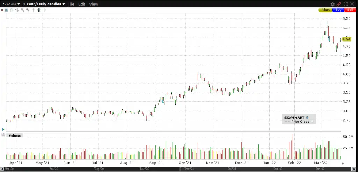Click the bottom timeline range scrollbar
The image size is (358, 172).
click(175, 169)
